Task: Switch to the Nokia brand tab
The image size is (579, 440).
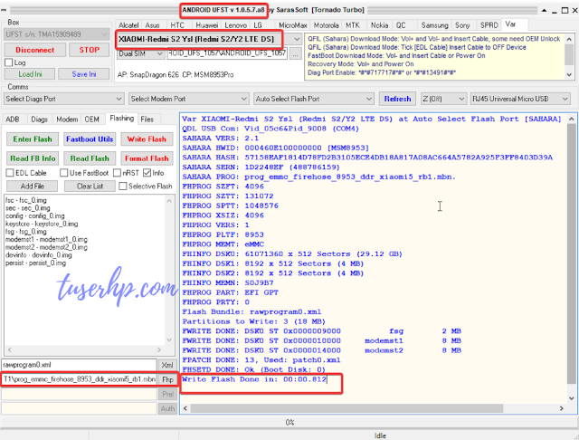Action: coord(379,25)
